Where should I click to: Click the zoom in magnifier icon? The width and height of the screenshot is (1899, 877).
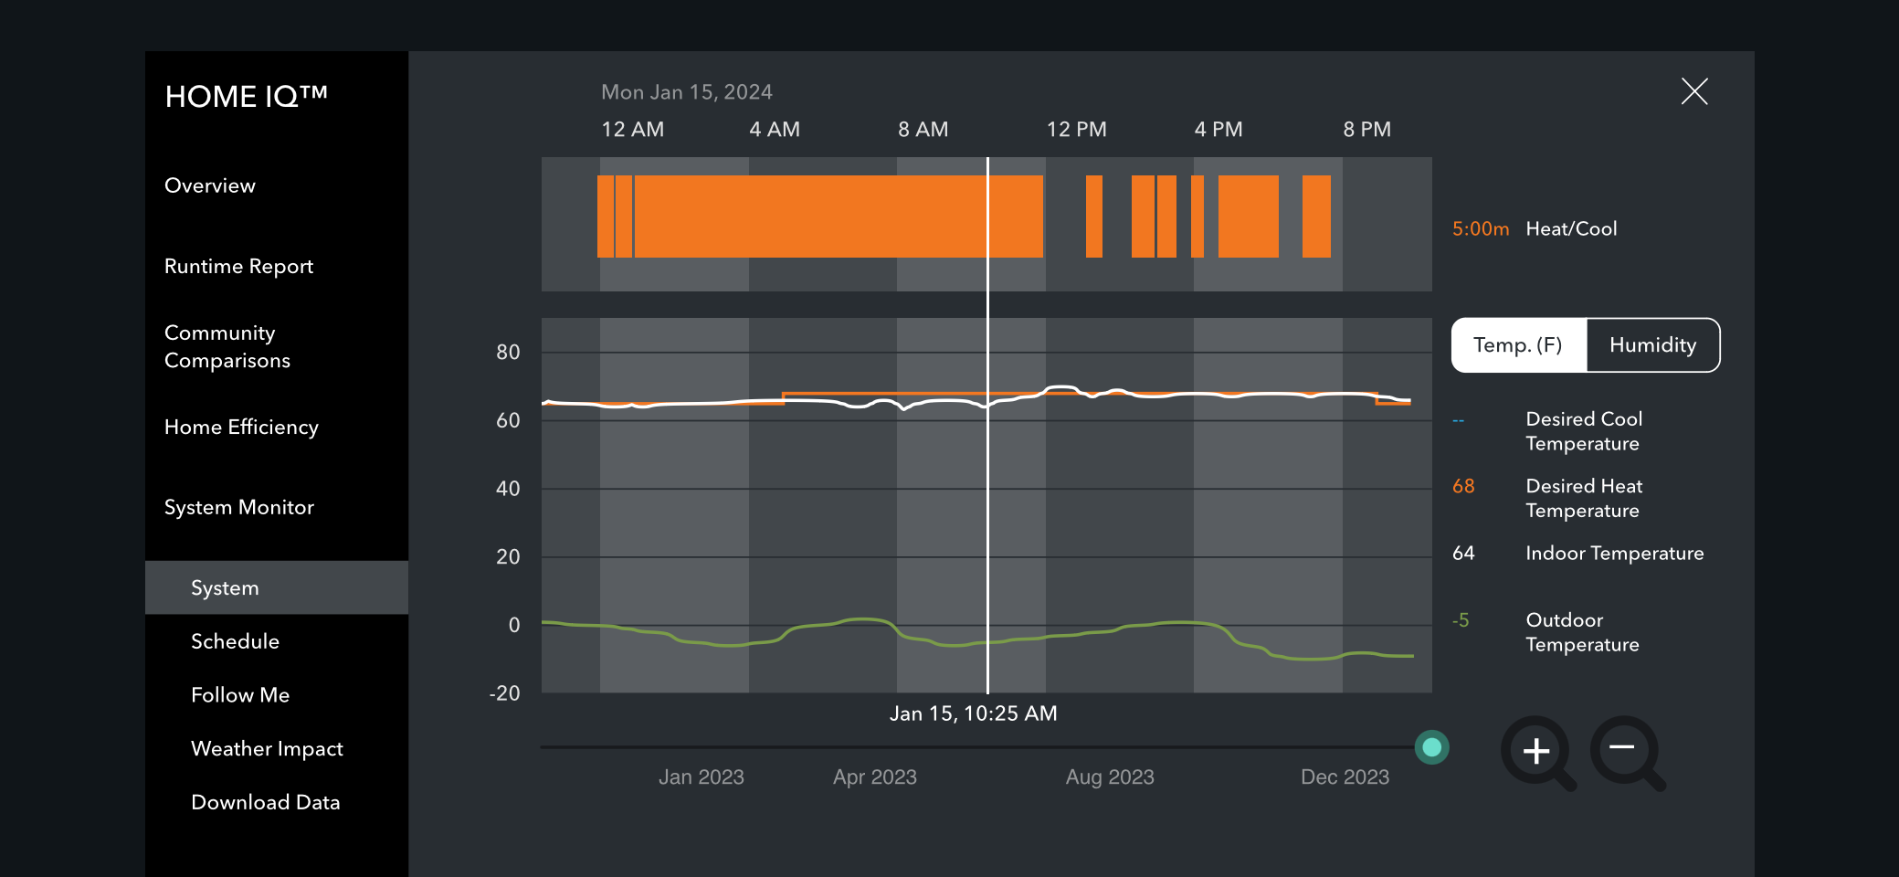pos(1536,751)
